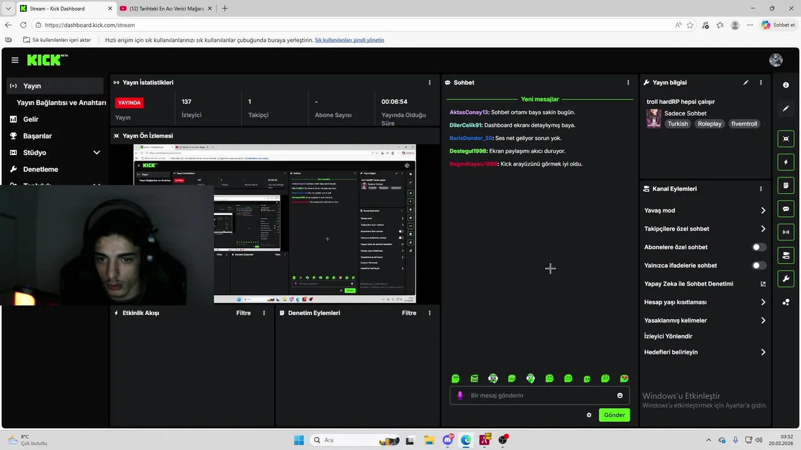Edit stream info with pencil in Yayın bilgisi header
Image resolution: width=801 pixels, height=450 pixels.
[746, 82]
